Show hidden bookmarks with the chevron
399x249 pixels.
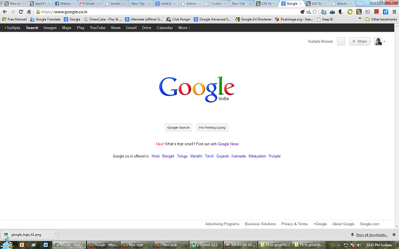pyautogui.click(x=360, y=19)
